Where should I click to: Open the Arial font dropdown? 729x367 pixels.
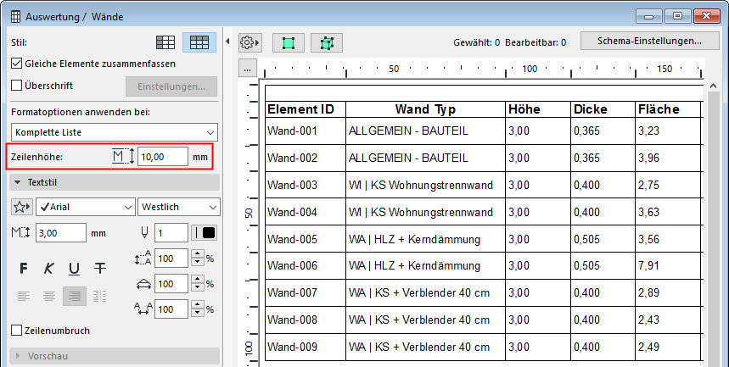pyautogui.click(x=86, y=207)
